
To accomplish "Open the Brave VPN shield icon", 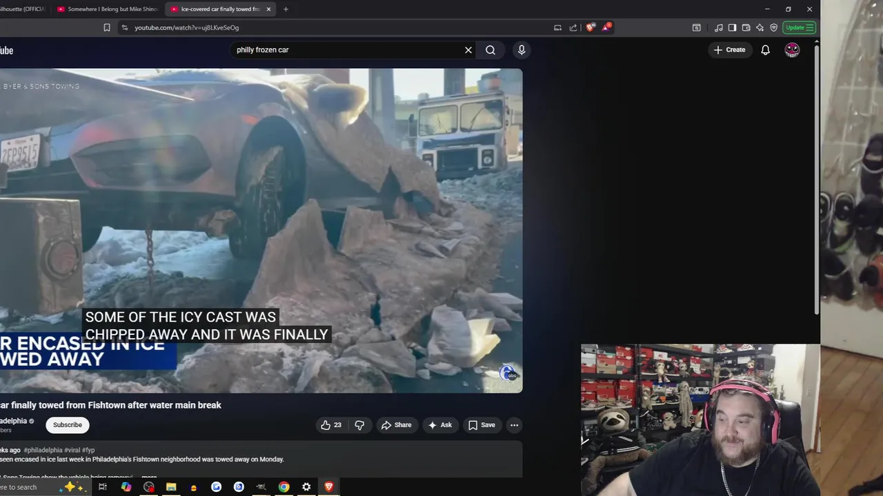I will pos(773,28).
